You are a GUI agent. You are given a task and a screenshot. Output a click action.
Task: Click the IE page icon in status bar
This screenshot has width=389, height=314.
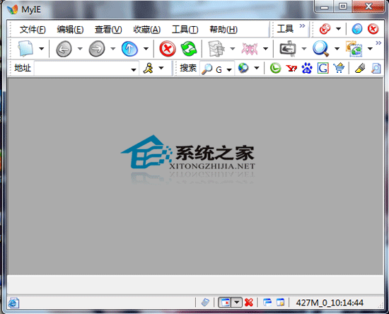click(13, 303)
